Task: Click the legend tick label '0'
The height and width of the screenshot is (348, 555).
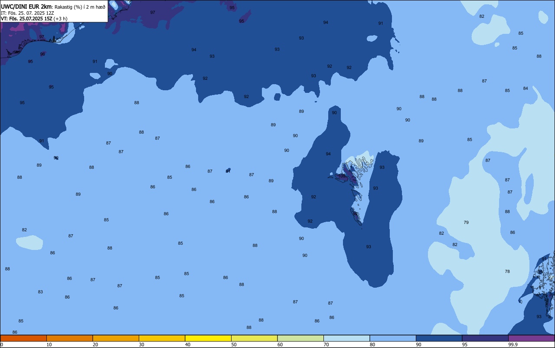Action: 2,345
